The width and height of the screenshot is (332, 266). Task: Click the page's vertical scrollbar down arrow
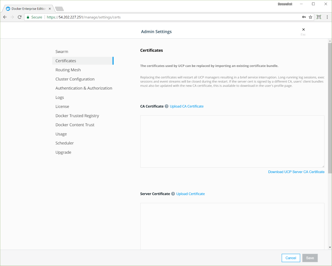coord(330,247)
